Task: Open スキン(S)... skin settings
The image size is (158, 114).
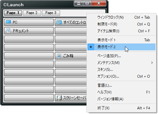Action: tap(121, 70)
